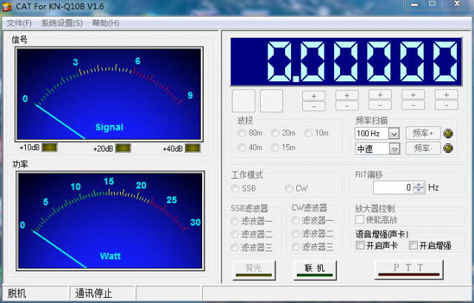The width and height of the screenshot is (474, 303).
Task: Click the 频率+ scan button
Action: point(423,133)
